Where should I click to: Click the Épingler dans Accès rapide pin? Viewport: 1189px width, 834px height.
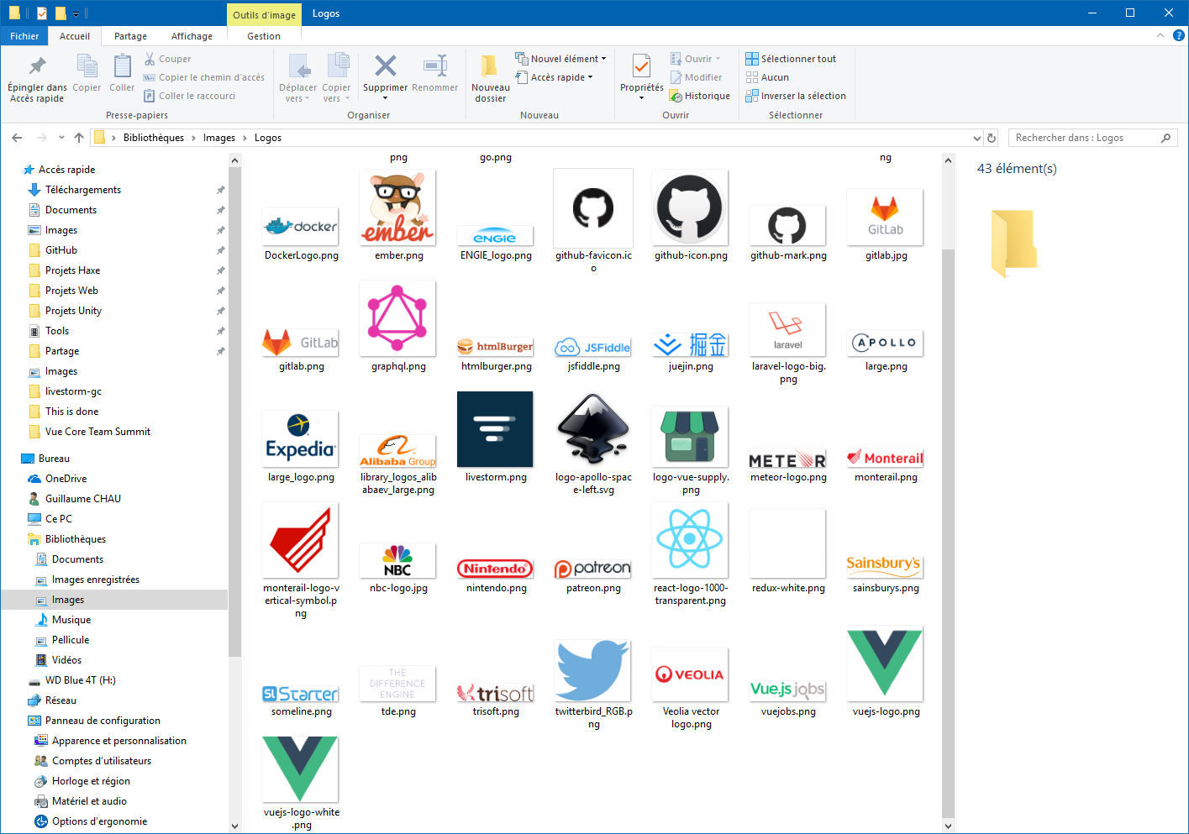38,66
